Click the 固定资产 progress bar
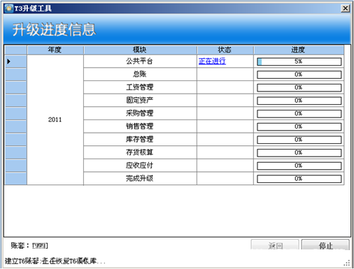Screen dimensions: 354x269 pos(299,101)
